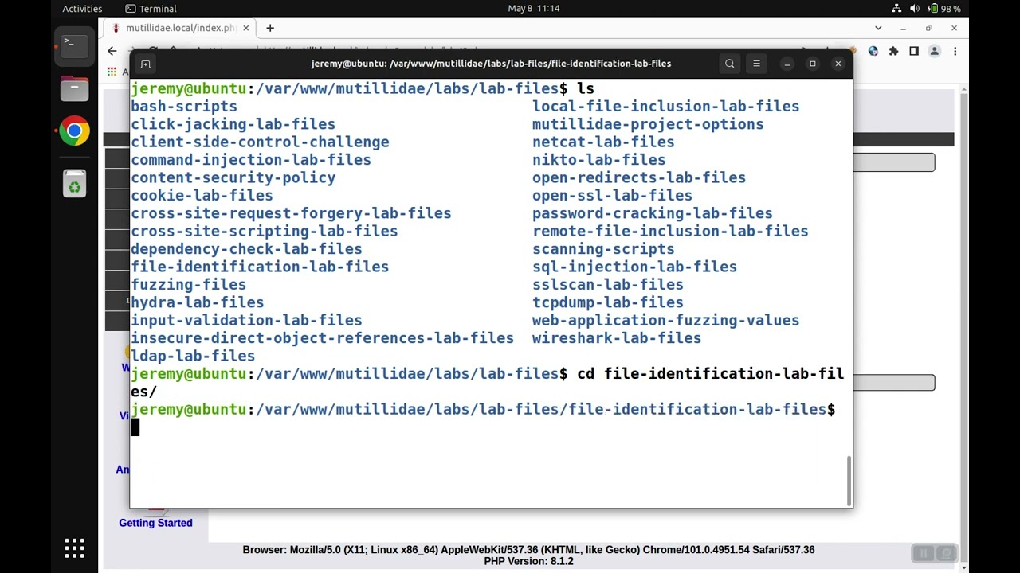The image size is (1020, 573).
Task: Click the battery indicator showing 98 %
Action: 944,9
